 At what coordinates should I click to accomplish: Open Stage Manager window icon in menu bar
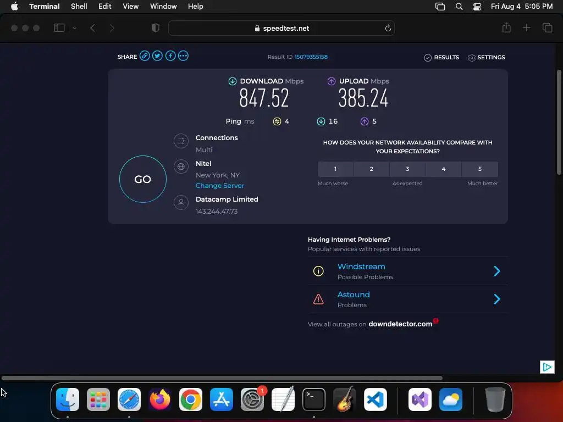[440, 6]
